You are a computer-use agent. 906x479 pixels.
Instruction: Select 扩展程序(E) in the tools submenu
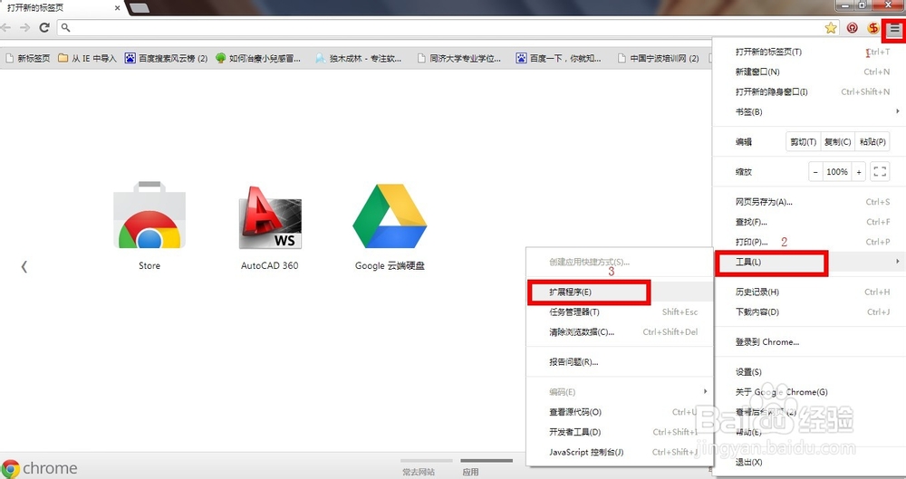click(620, 292)
